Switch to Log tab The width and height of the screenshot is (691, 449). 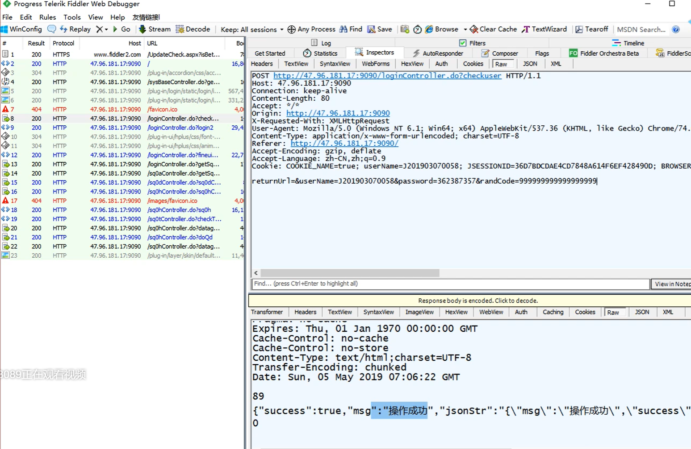pyautogui.click(x=321, y=43)
